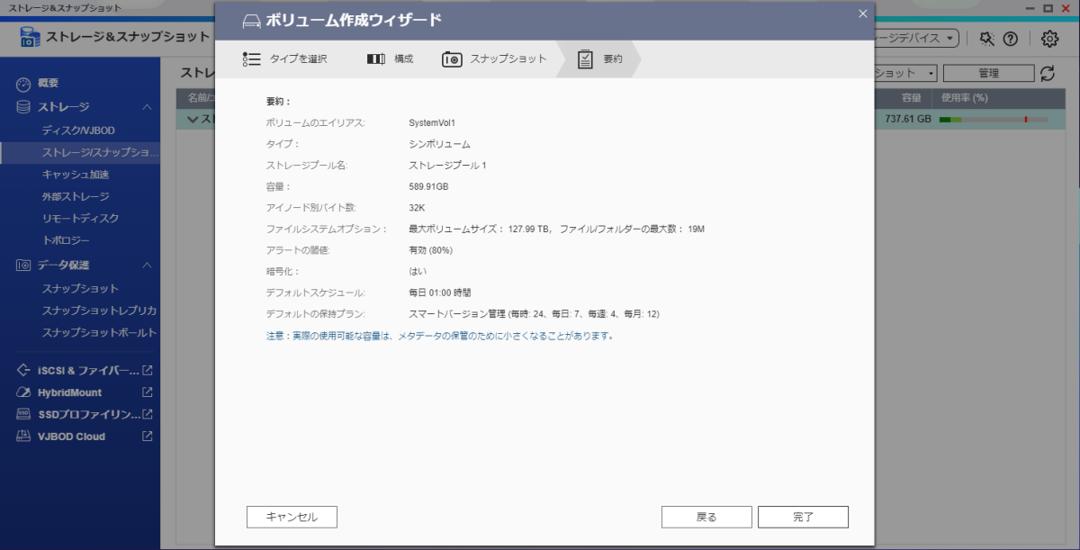Select the 構成 wizard step

click(390, 59)
